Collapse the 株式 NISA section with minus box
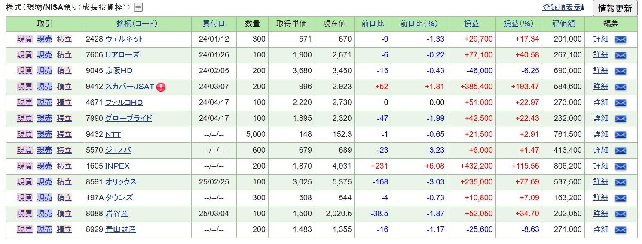Screen dimensions: 642x244 click(x=138, y=7)
